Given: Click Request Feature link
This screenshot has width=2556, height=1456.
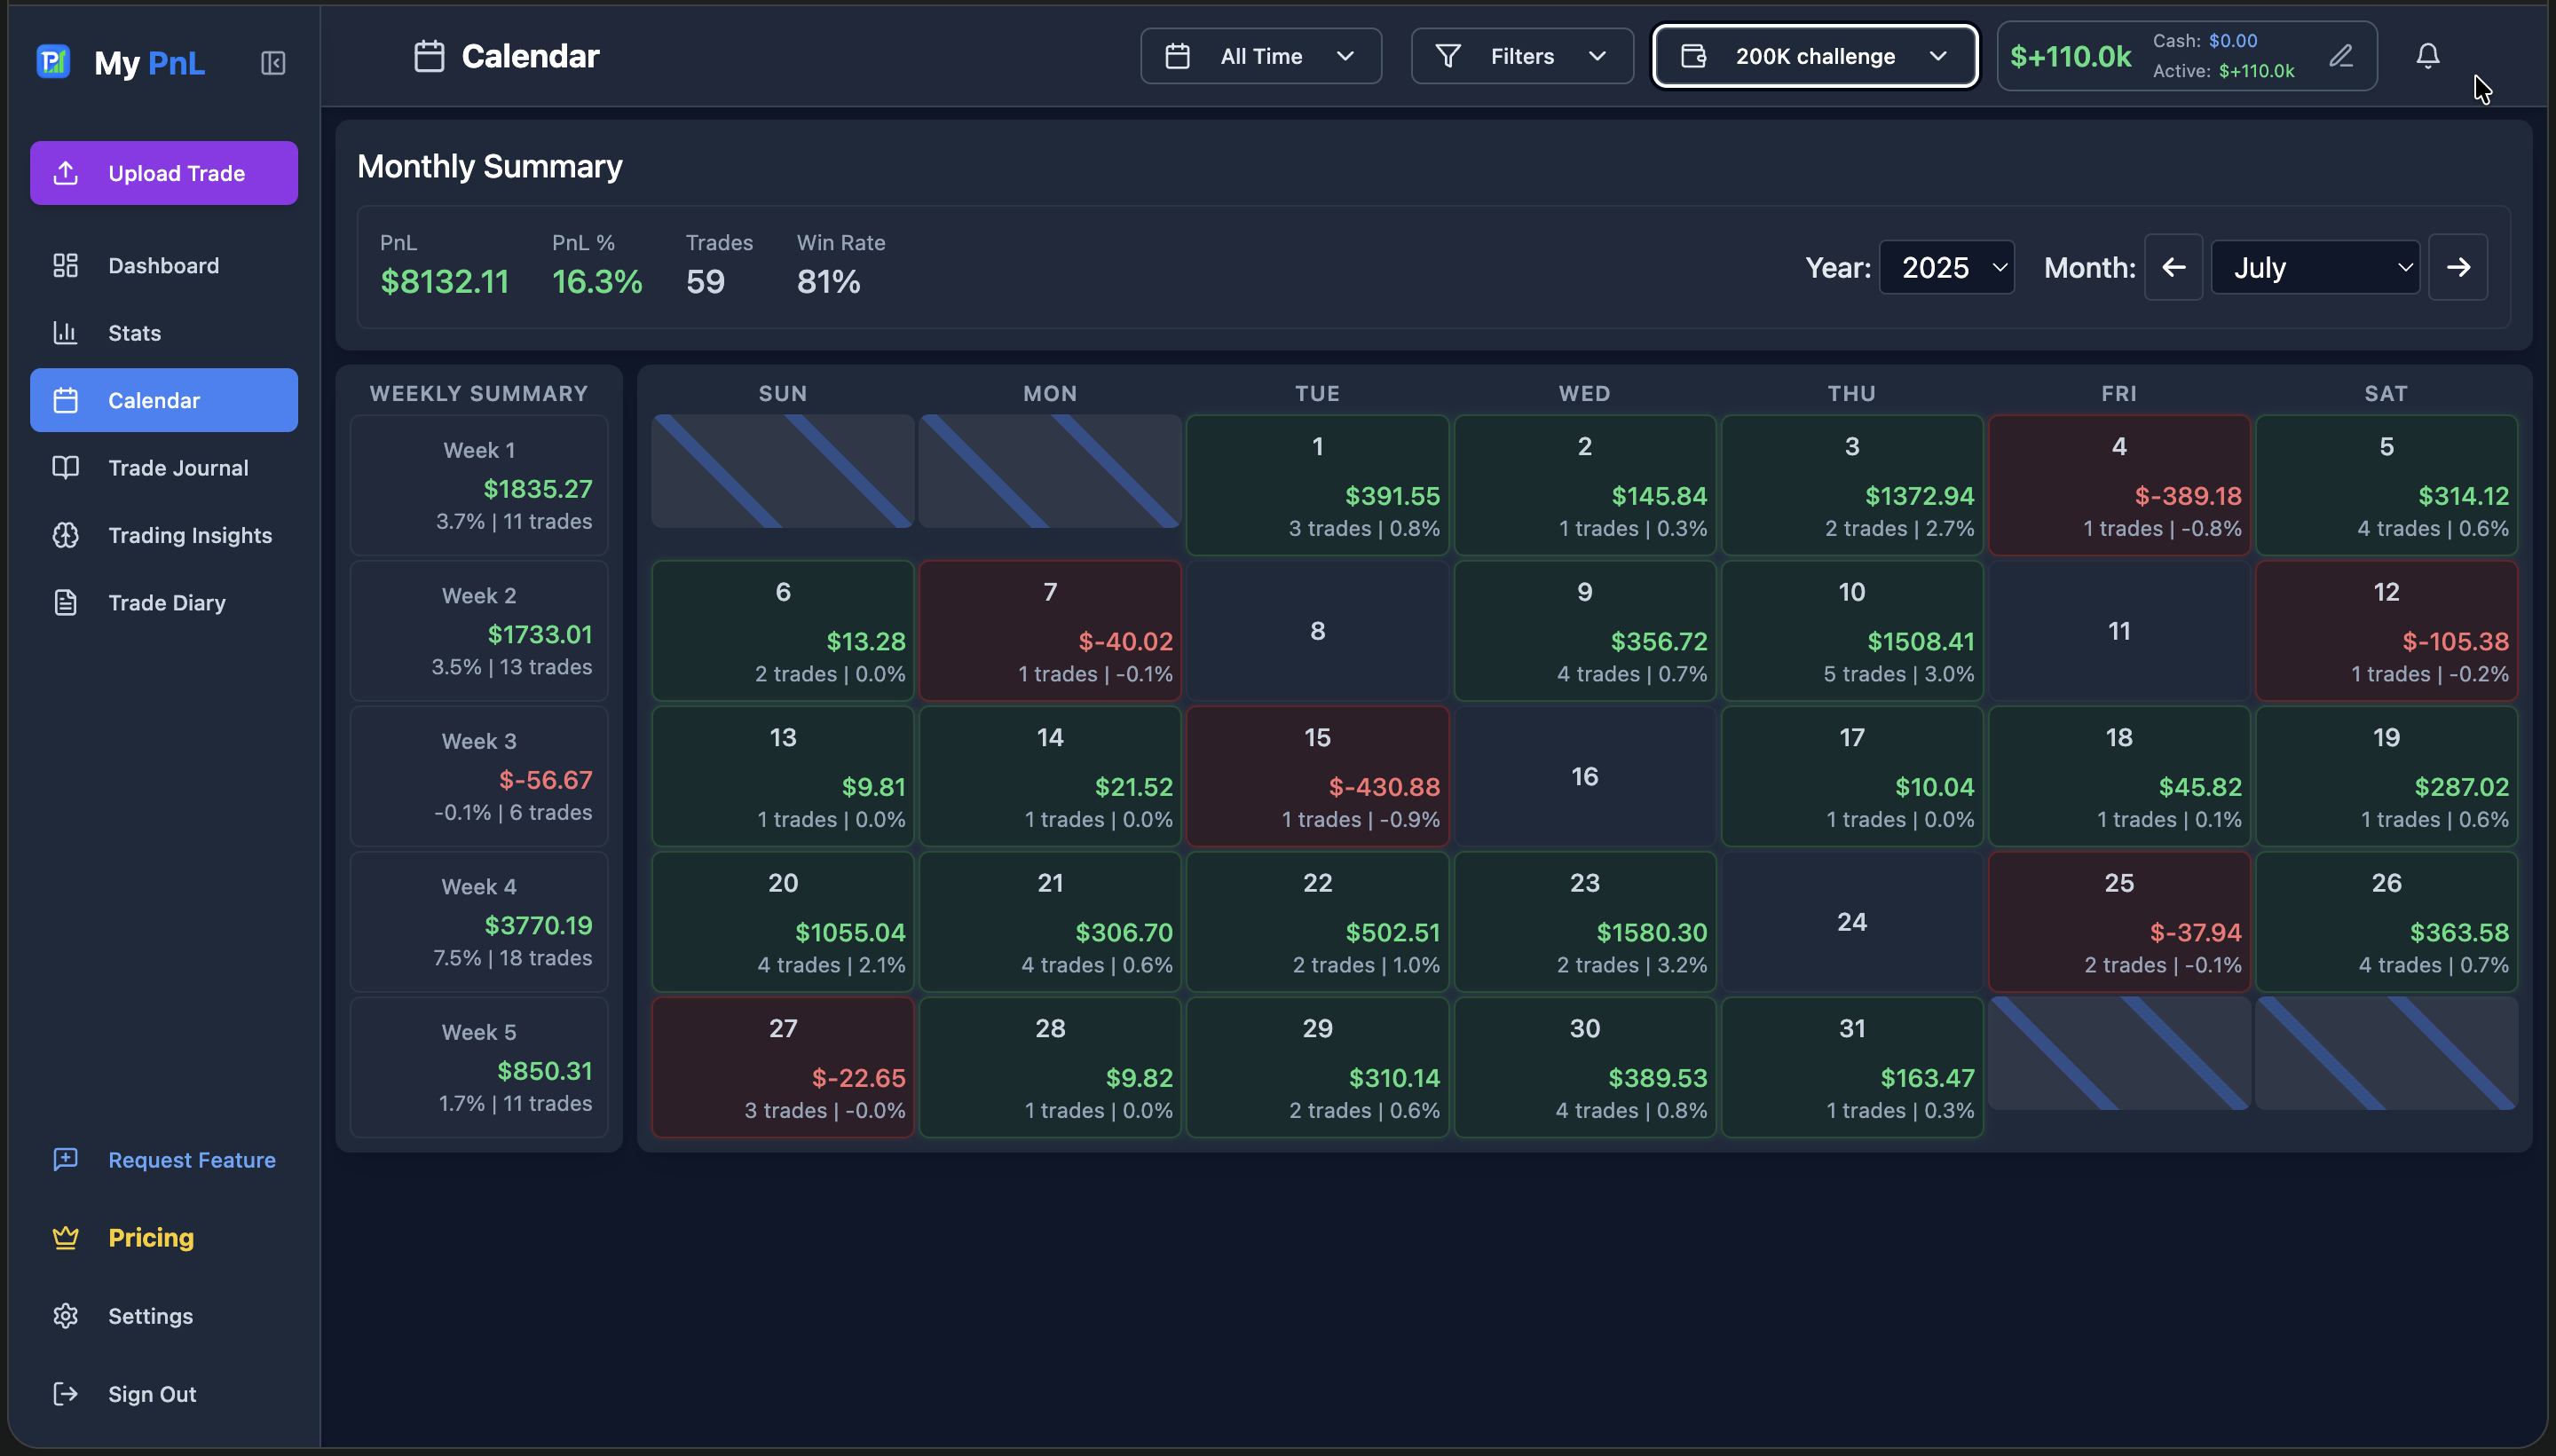Looking at the screenshot, I should 191,1160.
